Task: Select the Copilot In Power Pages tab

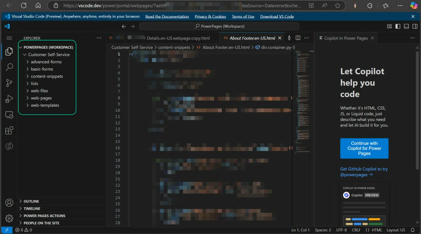Action: coord(346,38)
